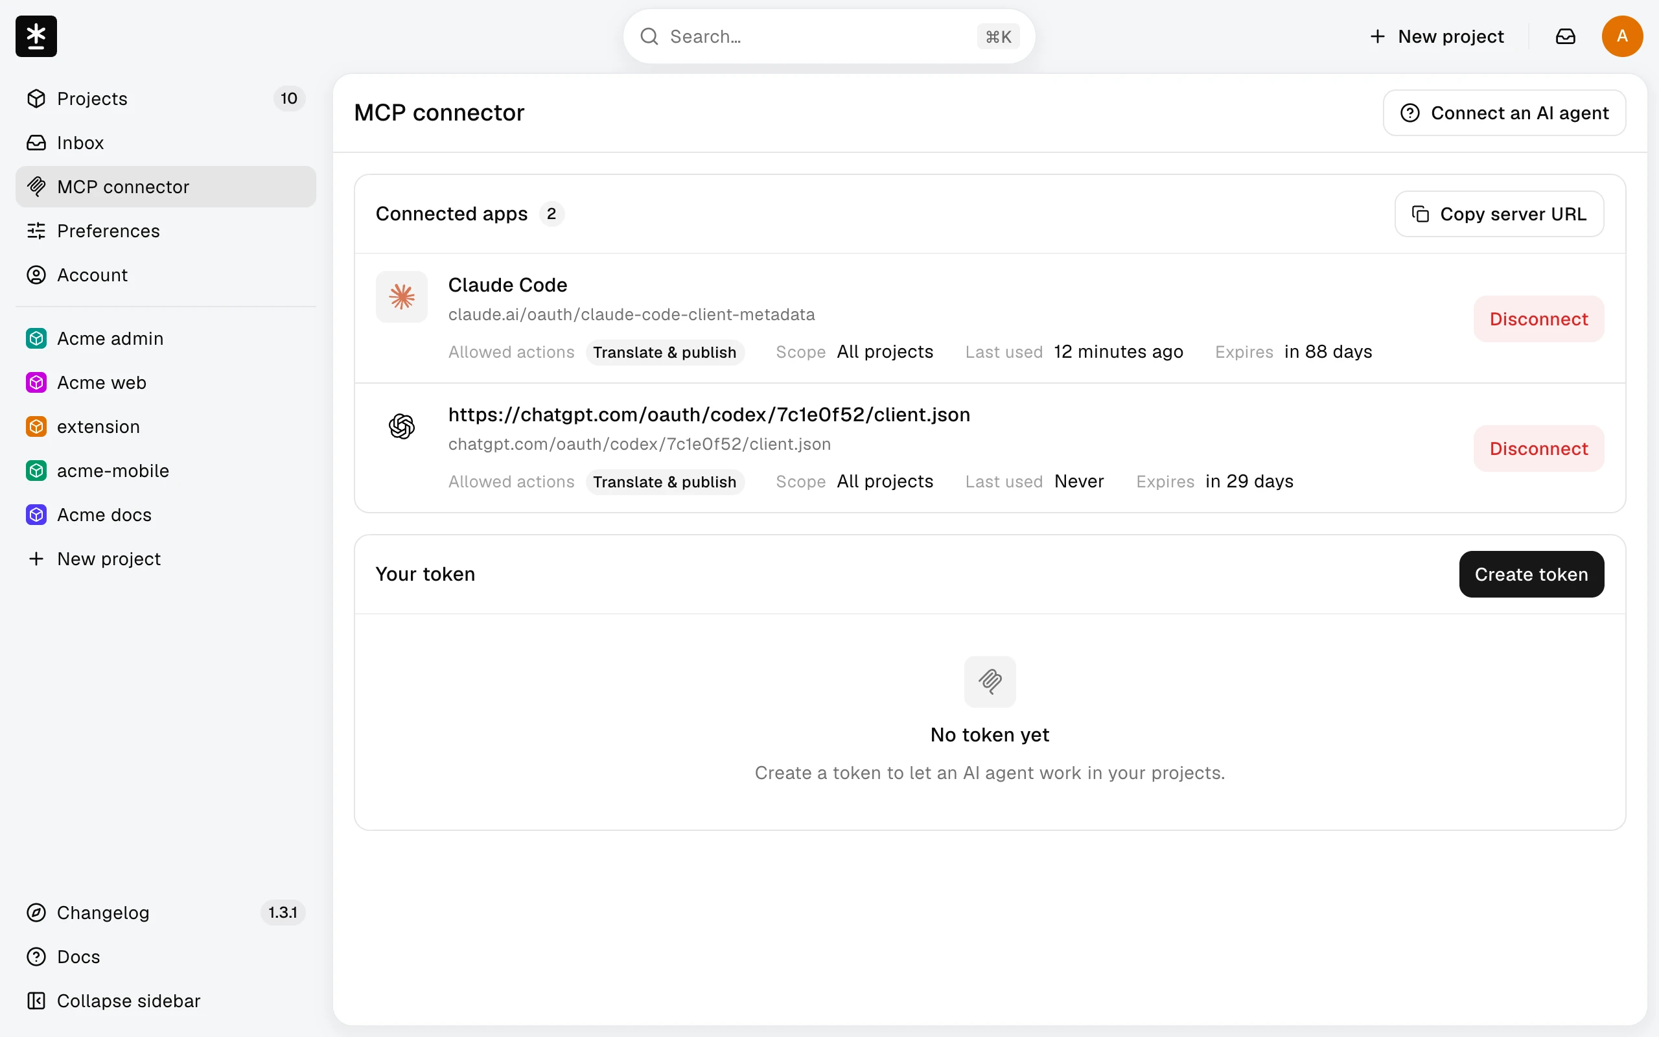Viewport: 1659px width, 1037px height.
Task: Click the Last used 'Never' value
Action: pyautogui.click(x=1079, y=482)
